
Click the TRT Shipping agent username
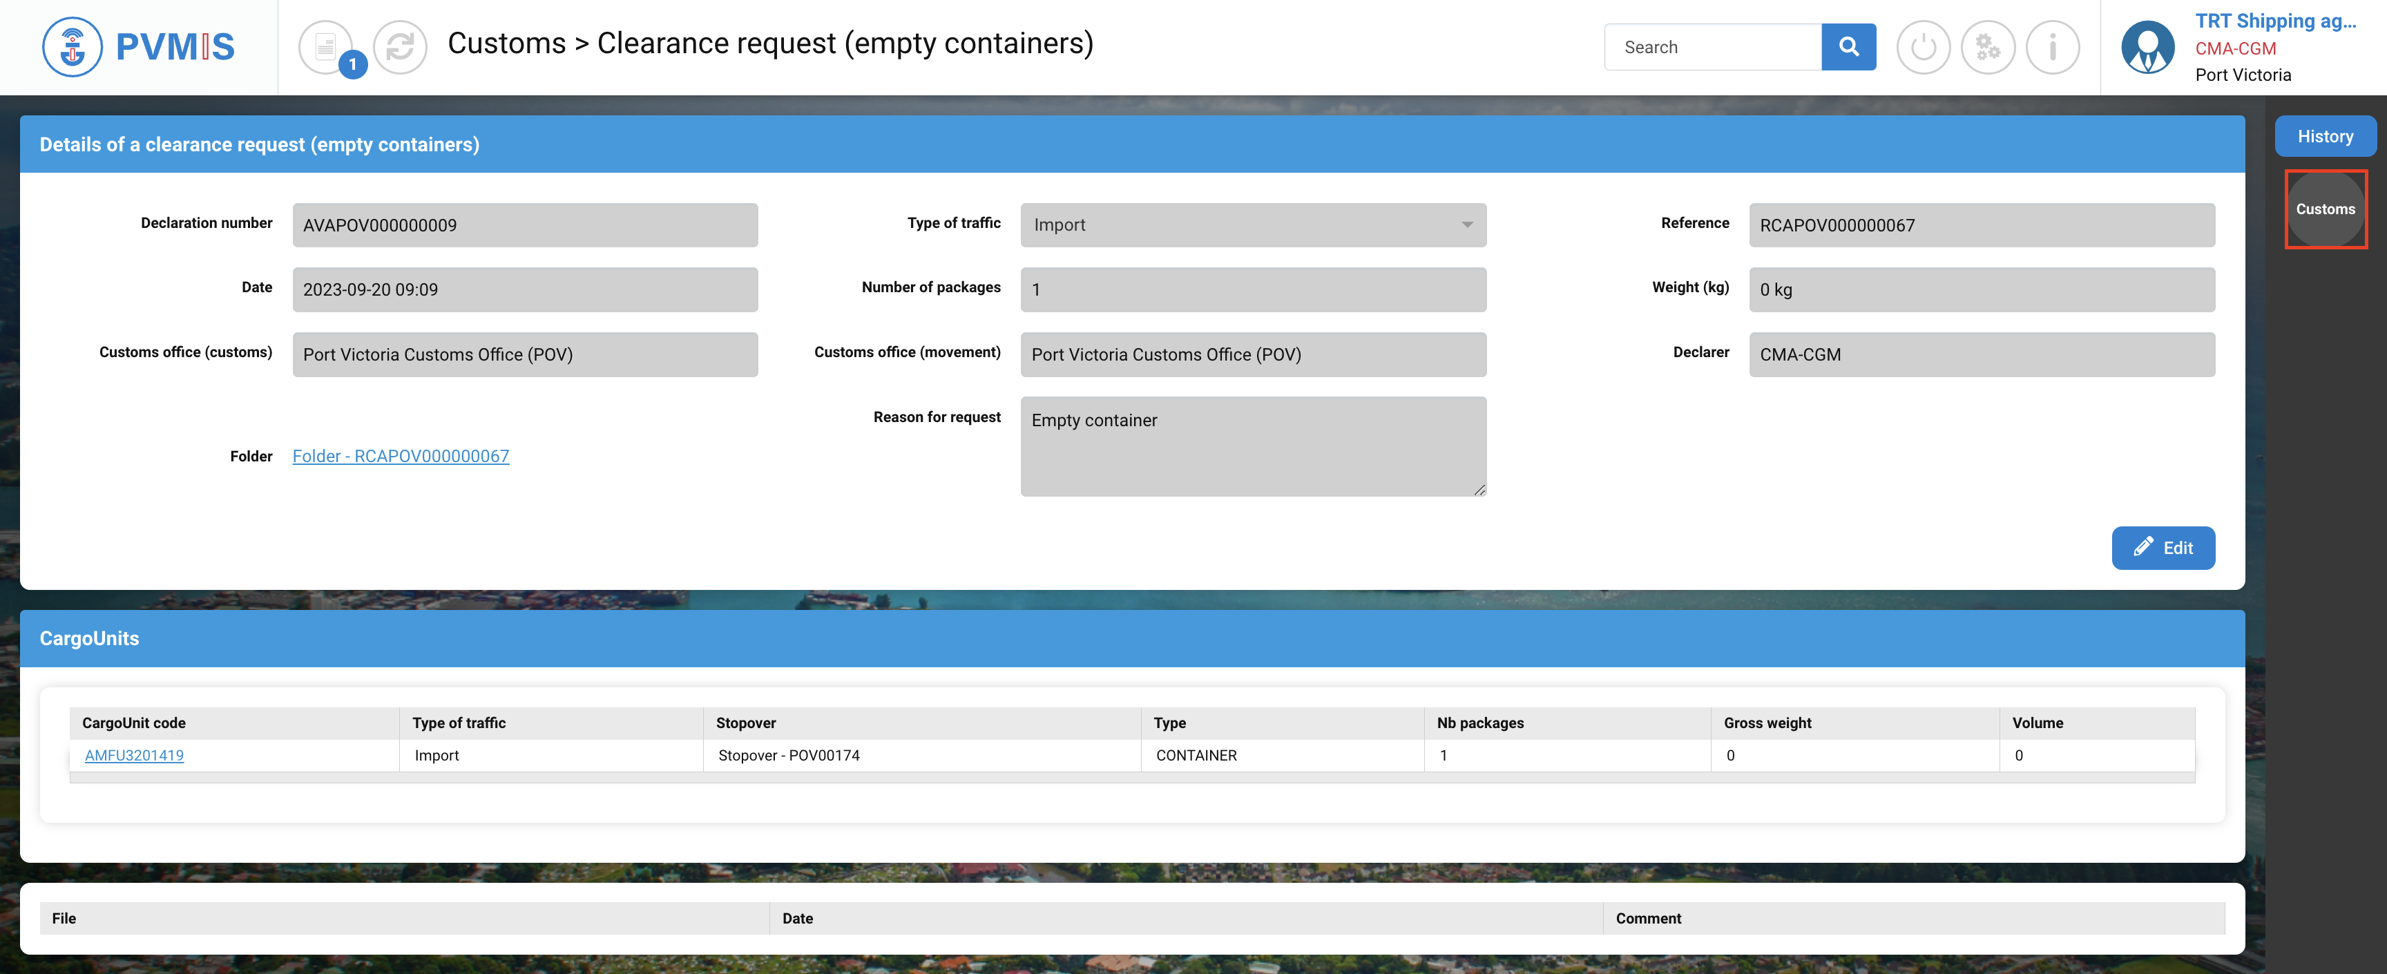(x=2275, y=21)
